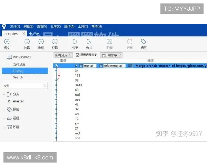Click the 丢弃 (Discard) toolbar icon
207x166 pixels.
pos(130,42)
